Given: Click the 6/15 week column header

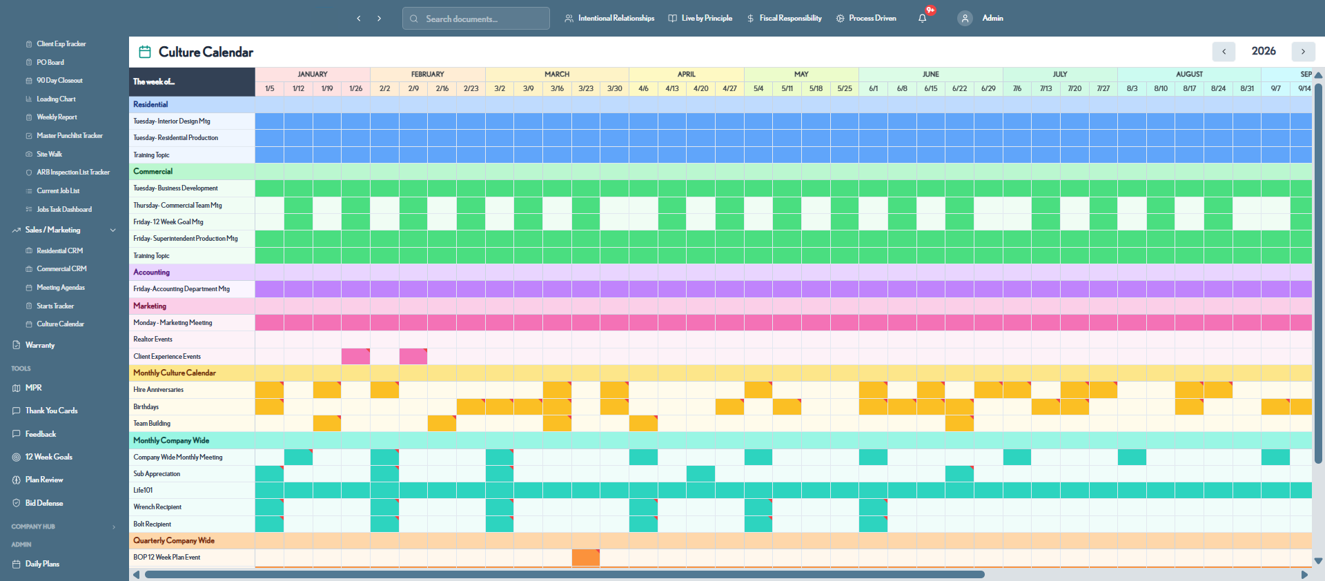Looking at the screenshot, I should pyautogui.click(x=931, y=88).
